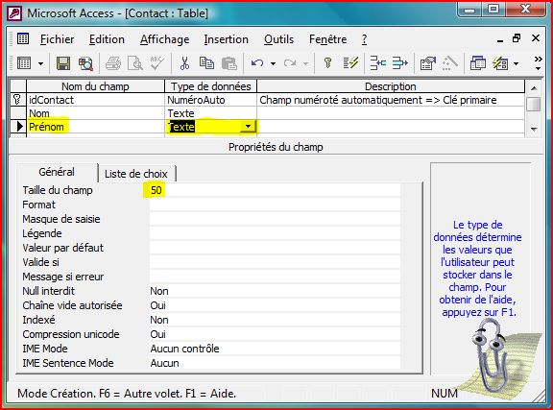Click the New Object toolbar icon
The image size is (553, 410).
(500, 64)
